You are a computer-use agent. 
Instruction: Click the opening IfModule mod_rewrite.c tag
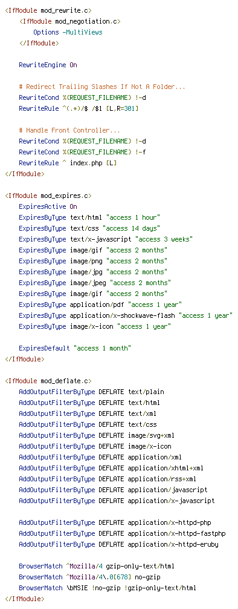(48, 10)
